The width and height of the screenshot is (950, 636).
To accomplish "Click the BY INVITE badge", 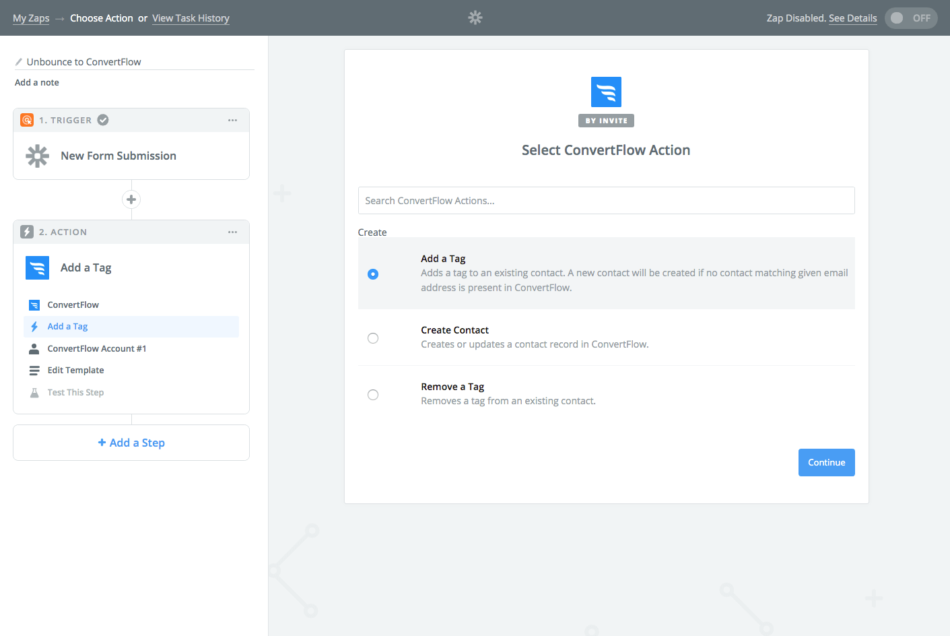I will (x=606, y=121).
